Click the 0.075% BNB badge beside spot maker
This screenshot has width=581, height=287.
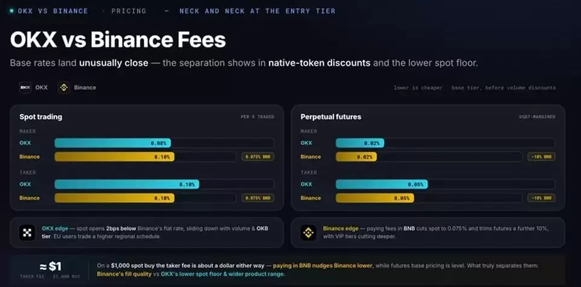[x=258, y=157]
